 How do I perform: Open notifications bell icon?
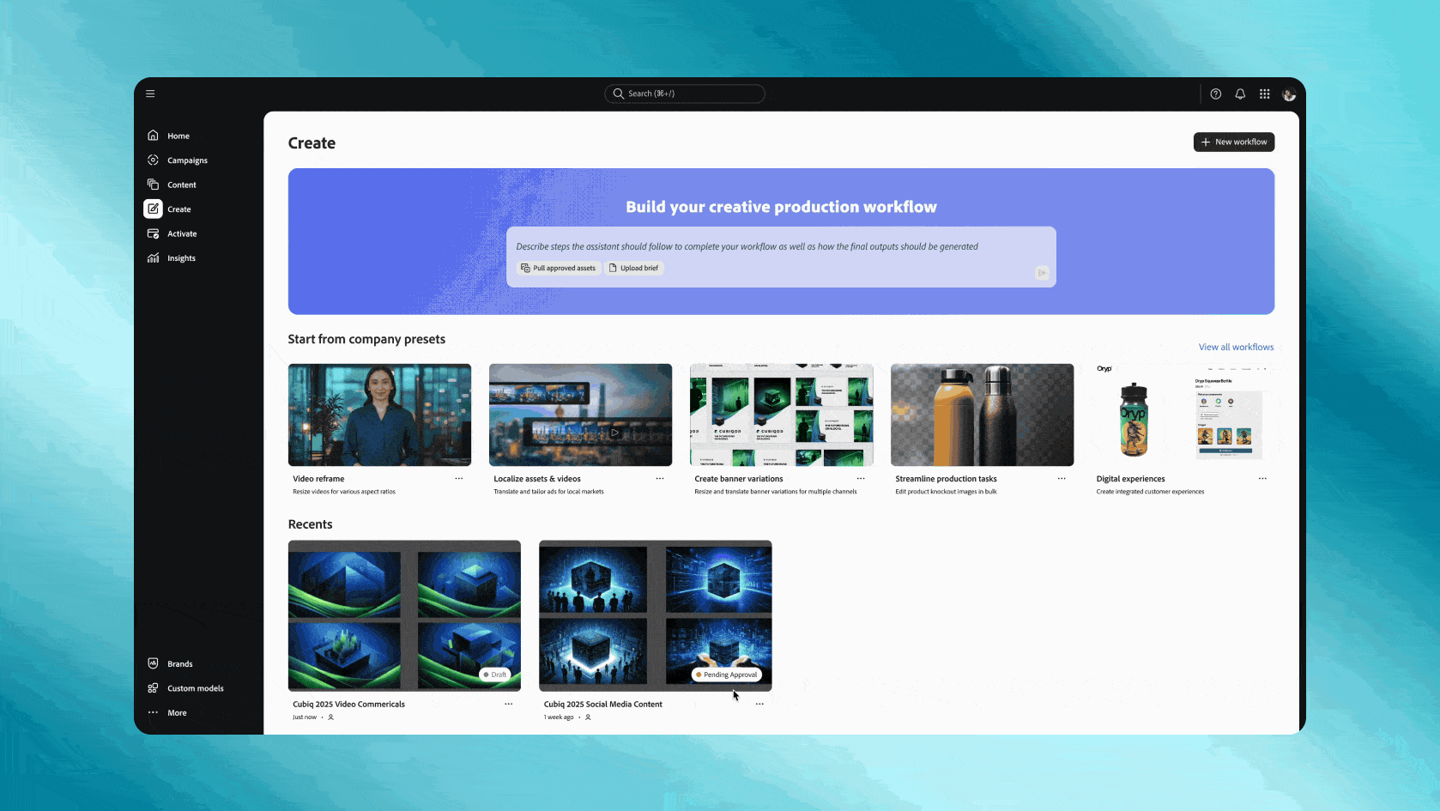[x=1240, y=94]
